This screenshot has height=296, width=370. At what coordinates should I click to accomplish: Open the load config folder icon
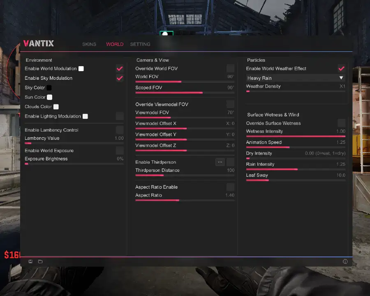point(40,261)
